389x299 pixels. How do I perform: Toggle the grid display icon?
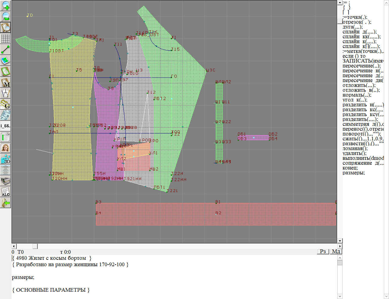(6, 39)
